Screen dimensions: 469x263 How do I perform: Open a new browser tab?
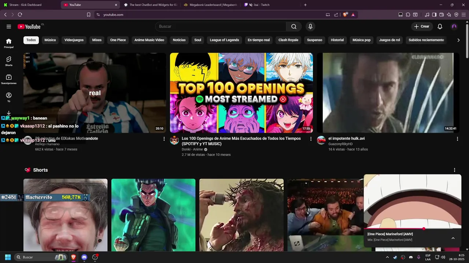[x=305, y=5]
